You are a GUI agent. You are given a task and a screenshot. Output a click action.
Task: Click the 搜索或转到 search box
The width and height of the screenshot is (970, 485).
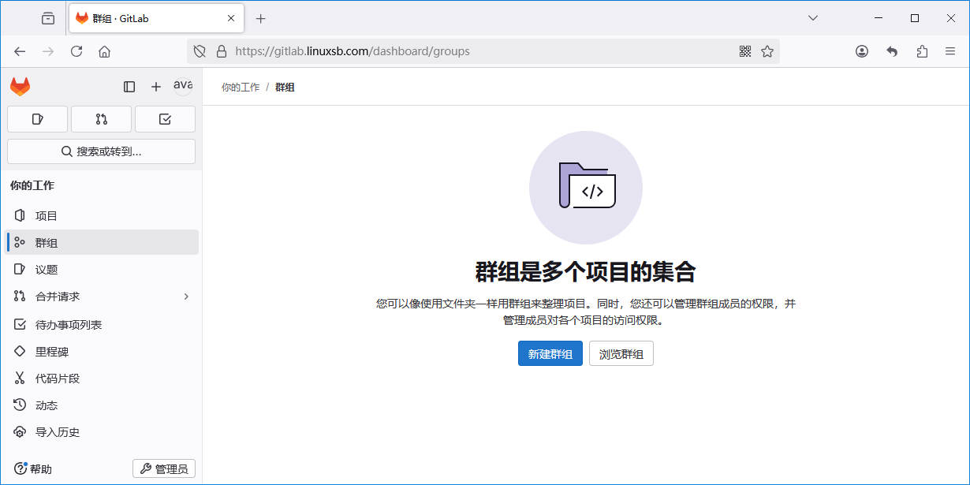click(101, 151)
